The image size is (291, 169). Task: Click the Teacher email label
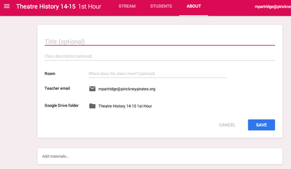pos(57,88)
